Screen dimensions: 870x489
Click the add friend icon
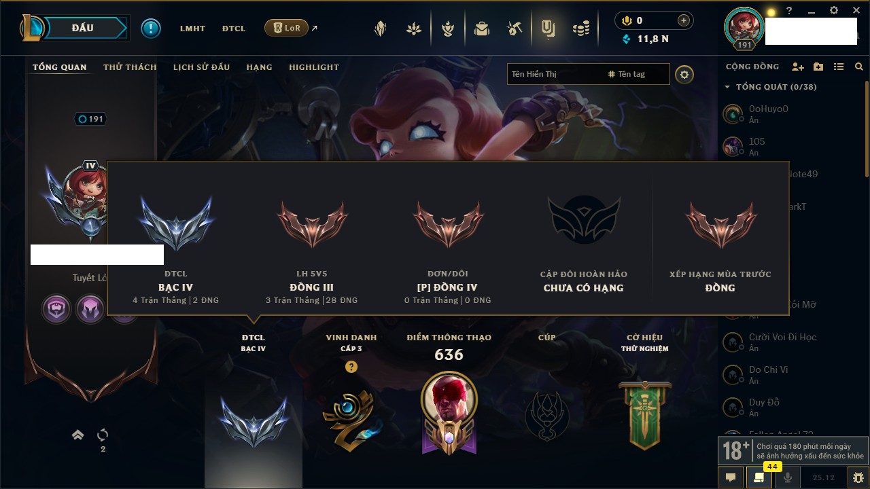coord(798,67)
